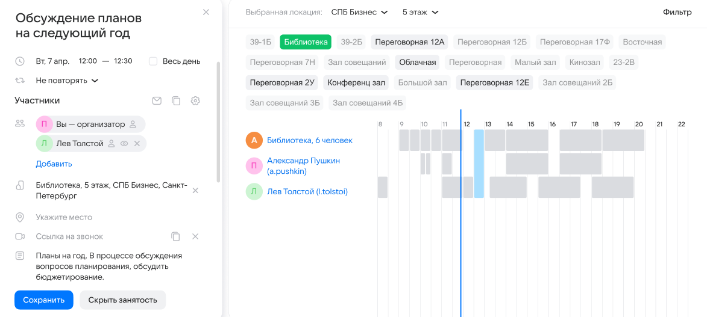Open the Фильтр menu
Screen dimensions: 707x317
coord(677,12)
